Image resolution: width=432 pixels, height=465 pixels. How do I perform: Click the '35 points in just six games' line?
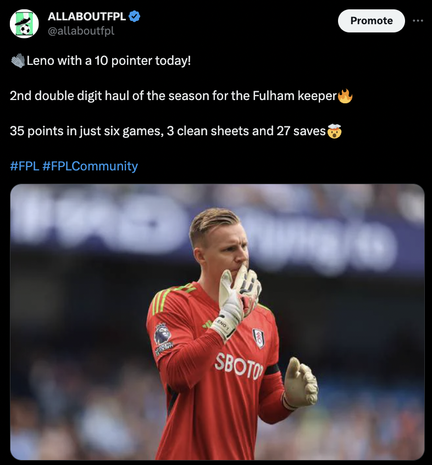coord(168,131)
